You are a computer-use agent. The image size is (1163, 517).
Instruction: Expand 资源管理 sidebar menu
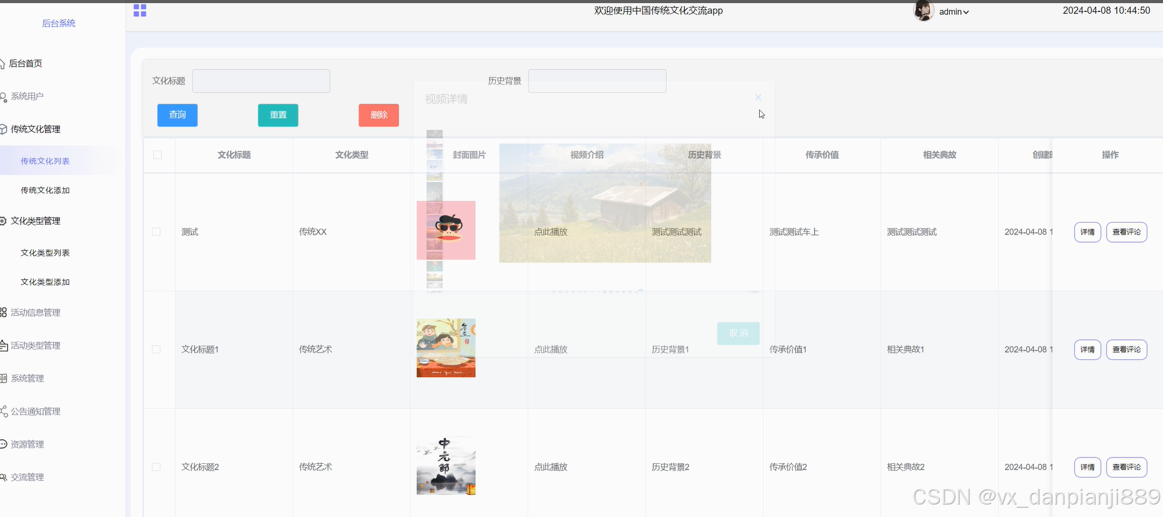click(27, 444)
